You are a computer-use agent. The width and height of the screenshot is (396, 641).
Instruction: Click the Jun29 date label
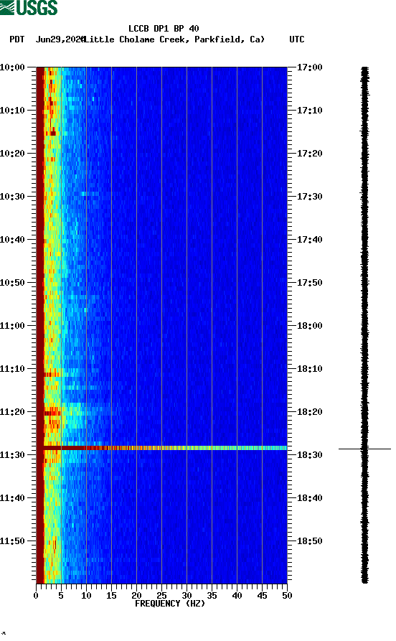60,39
